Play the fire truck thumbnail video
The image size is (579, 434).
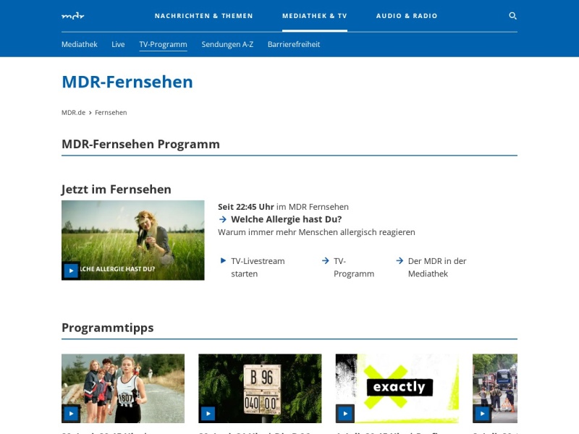pyautogui.click(x=482, y=413)
